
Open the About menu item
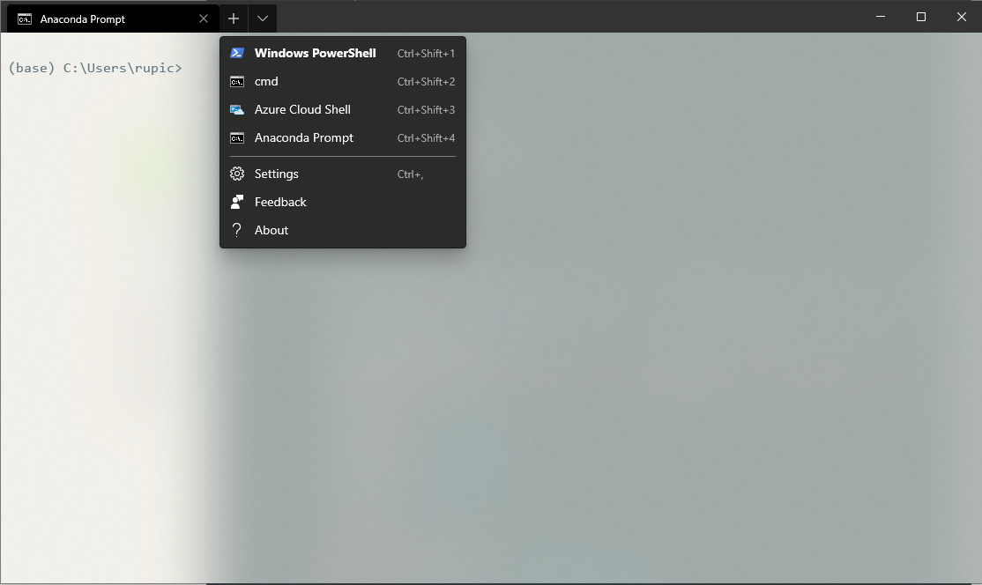tap(343, 230)
